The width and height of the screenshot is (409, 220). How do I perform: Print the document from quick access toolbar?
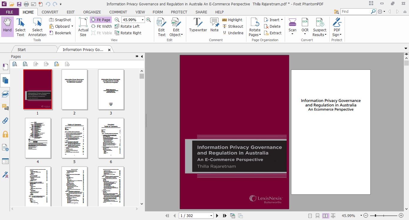click(x=26, y=4)
